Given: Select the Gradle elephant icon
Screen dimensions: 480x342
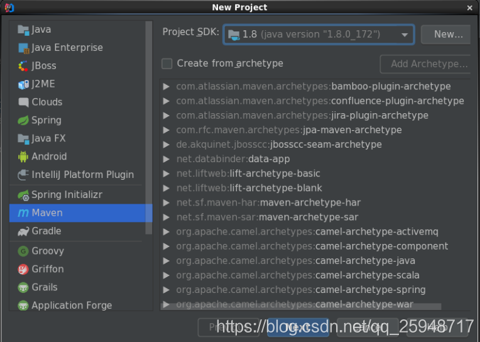Looking at the screenshot, I should click(23, 231).
